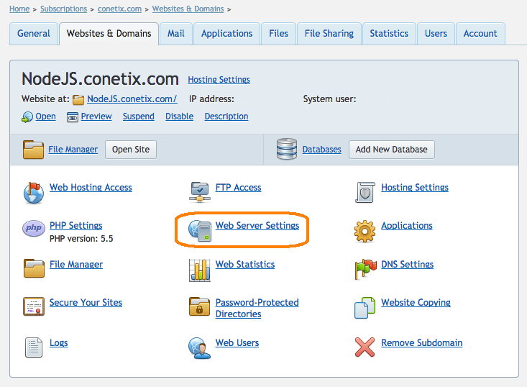Viewport: 527px width, 387px height.
Task: Click the PHP Settings php icon
Action: [34, 228]
